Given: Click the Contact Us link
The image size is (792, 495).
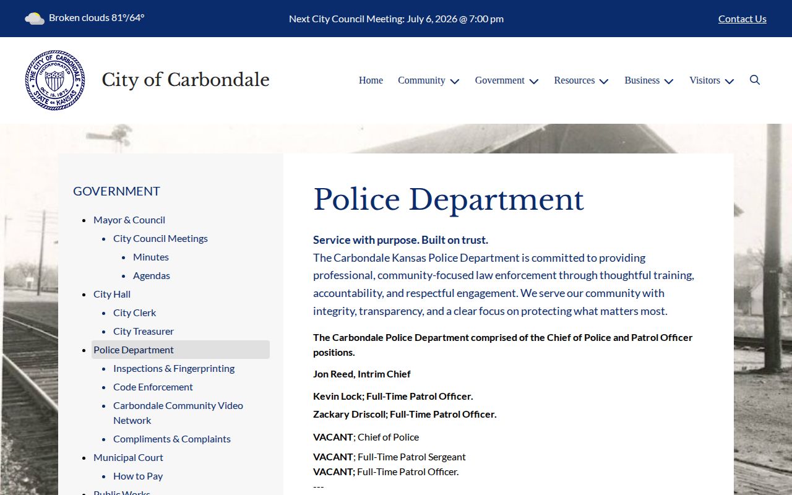Looking at the screenshot, I should click(x=742, y=19).
